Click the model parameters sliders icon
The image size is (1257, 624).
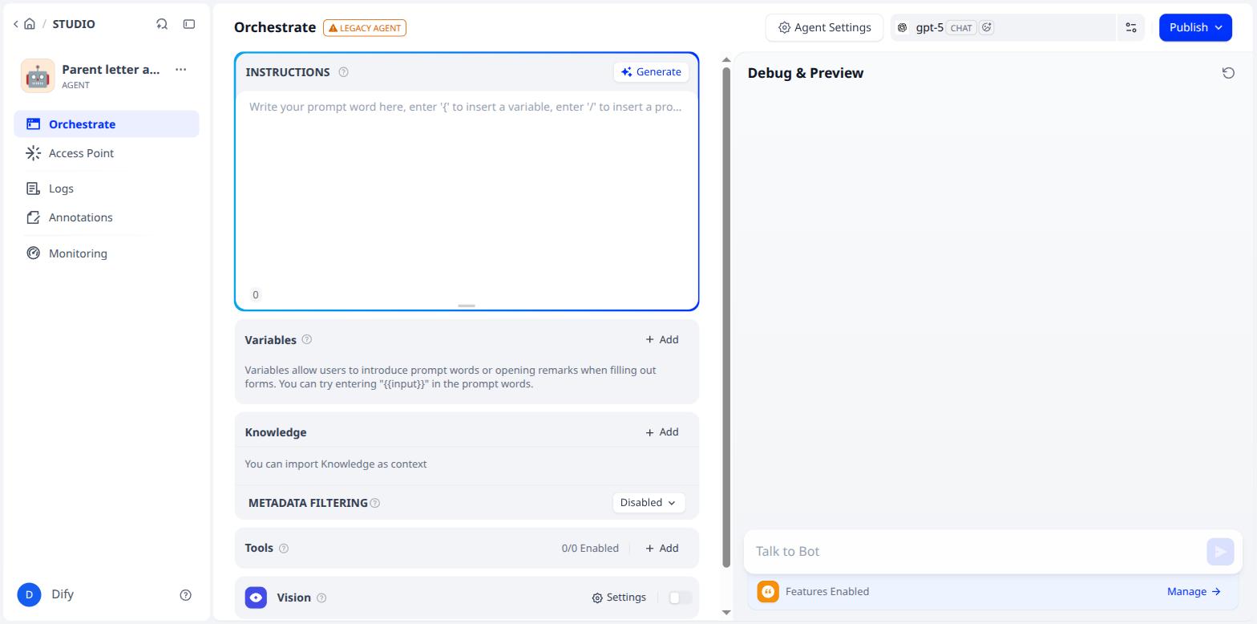[1131, 27]
